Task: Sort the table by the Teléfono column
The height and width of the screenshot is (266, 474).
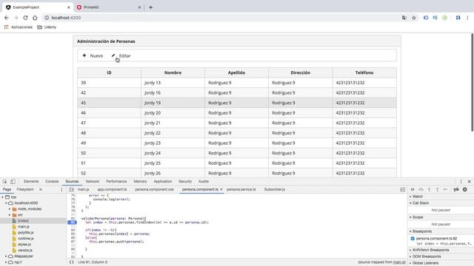Action: 364,72
